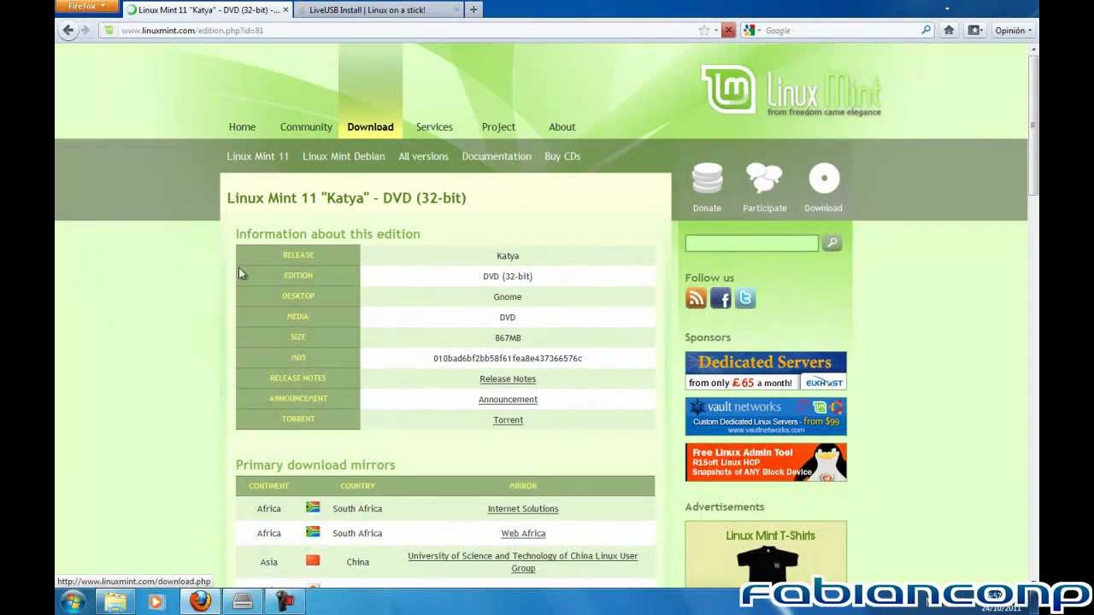Open the Web Africa mirror link
1094x615 pixels.
tap(523, 534)
